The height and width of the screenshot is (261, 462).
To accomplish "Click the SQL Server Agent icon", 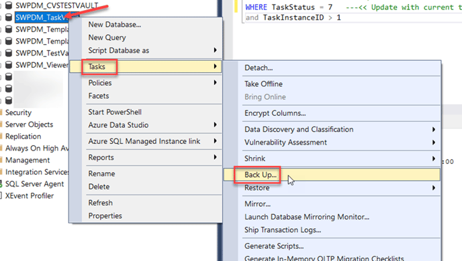I will [x=1, y=184].
